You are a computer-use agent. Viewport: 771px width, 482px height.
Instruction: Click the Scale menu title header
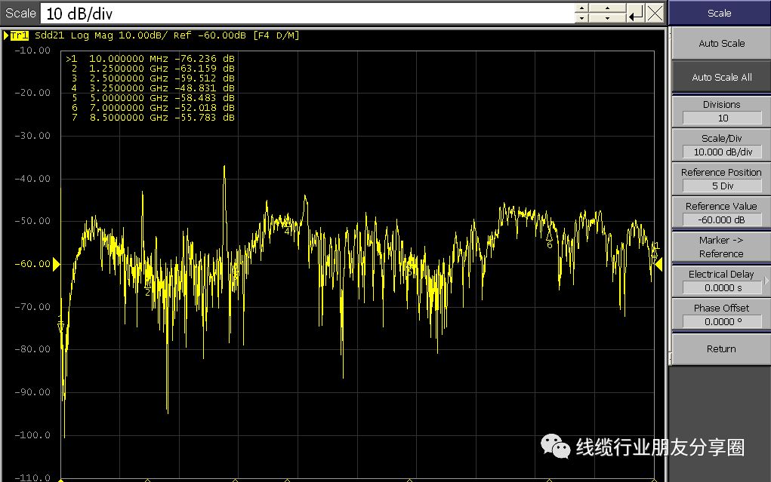click(x=720, y=14)
